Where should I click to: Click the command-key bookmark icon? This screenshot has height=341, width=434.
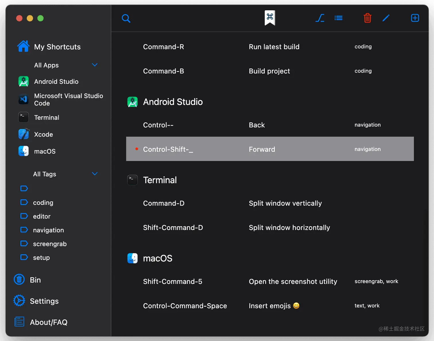[x=270, y=18]
